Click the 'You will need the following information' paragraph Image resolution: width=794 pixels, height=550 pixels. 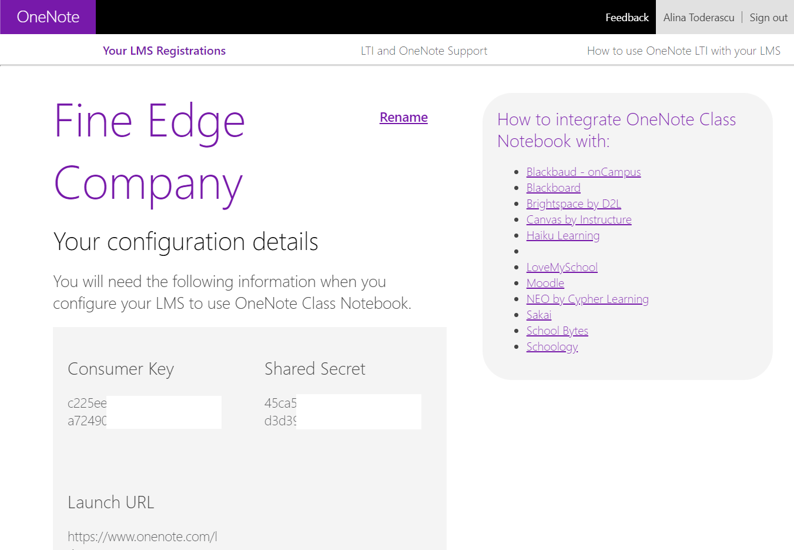[232, 292]
